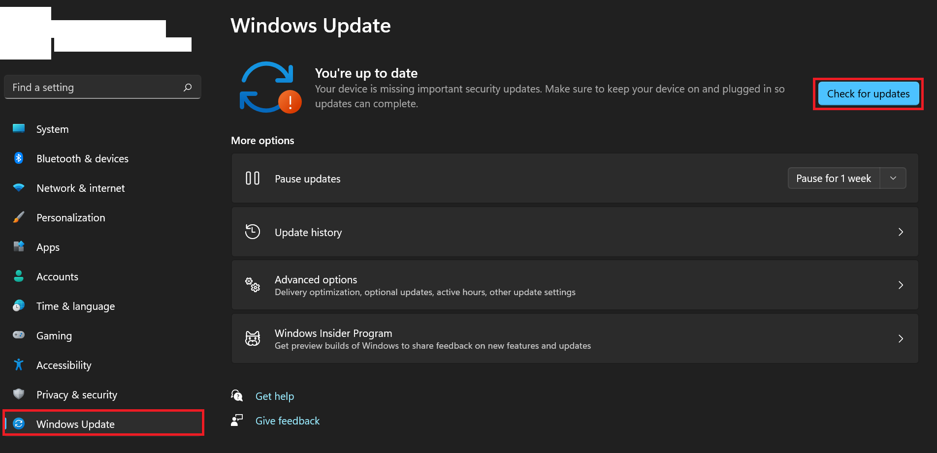Go to Accessibility settings
937x453 pixels.
pyautogui.click(x=102, y=365)
